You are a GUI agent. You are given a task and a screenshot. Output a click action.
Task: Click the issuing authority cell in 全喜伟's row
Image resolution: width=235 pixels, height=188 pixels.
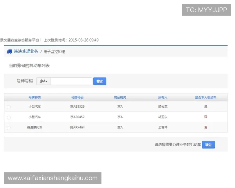coord(120,127)
